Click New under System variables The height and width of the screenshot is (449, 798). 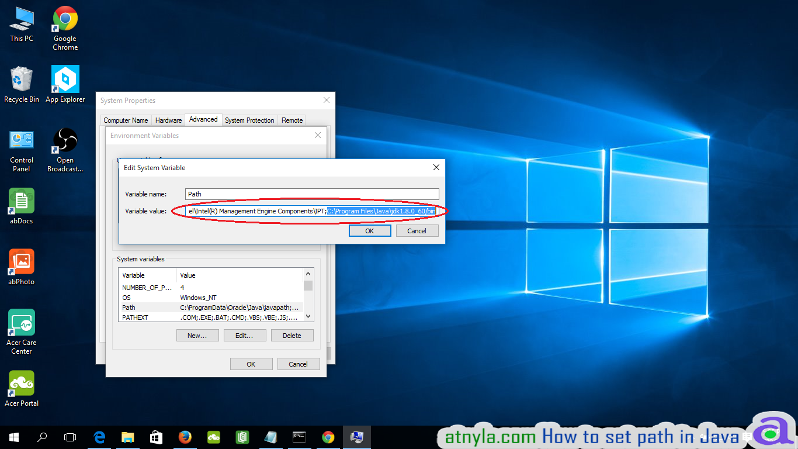click(x=197, y=335)
